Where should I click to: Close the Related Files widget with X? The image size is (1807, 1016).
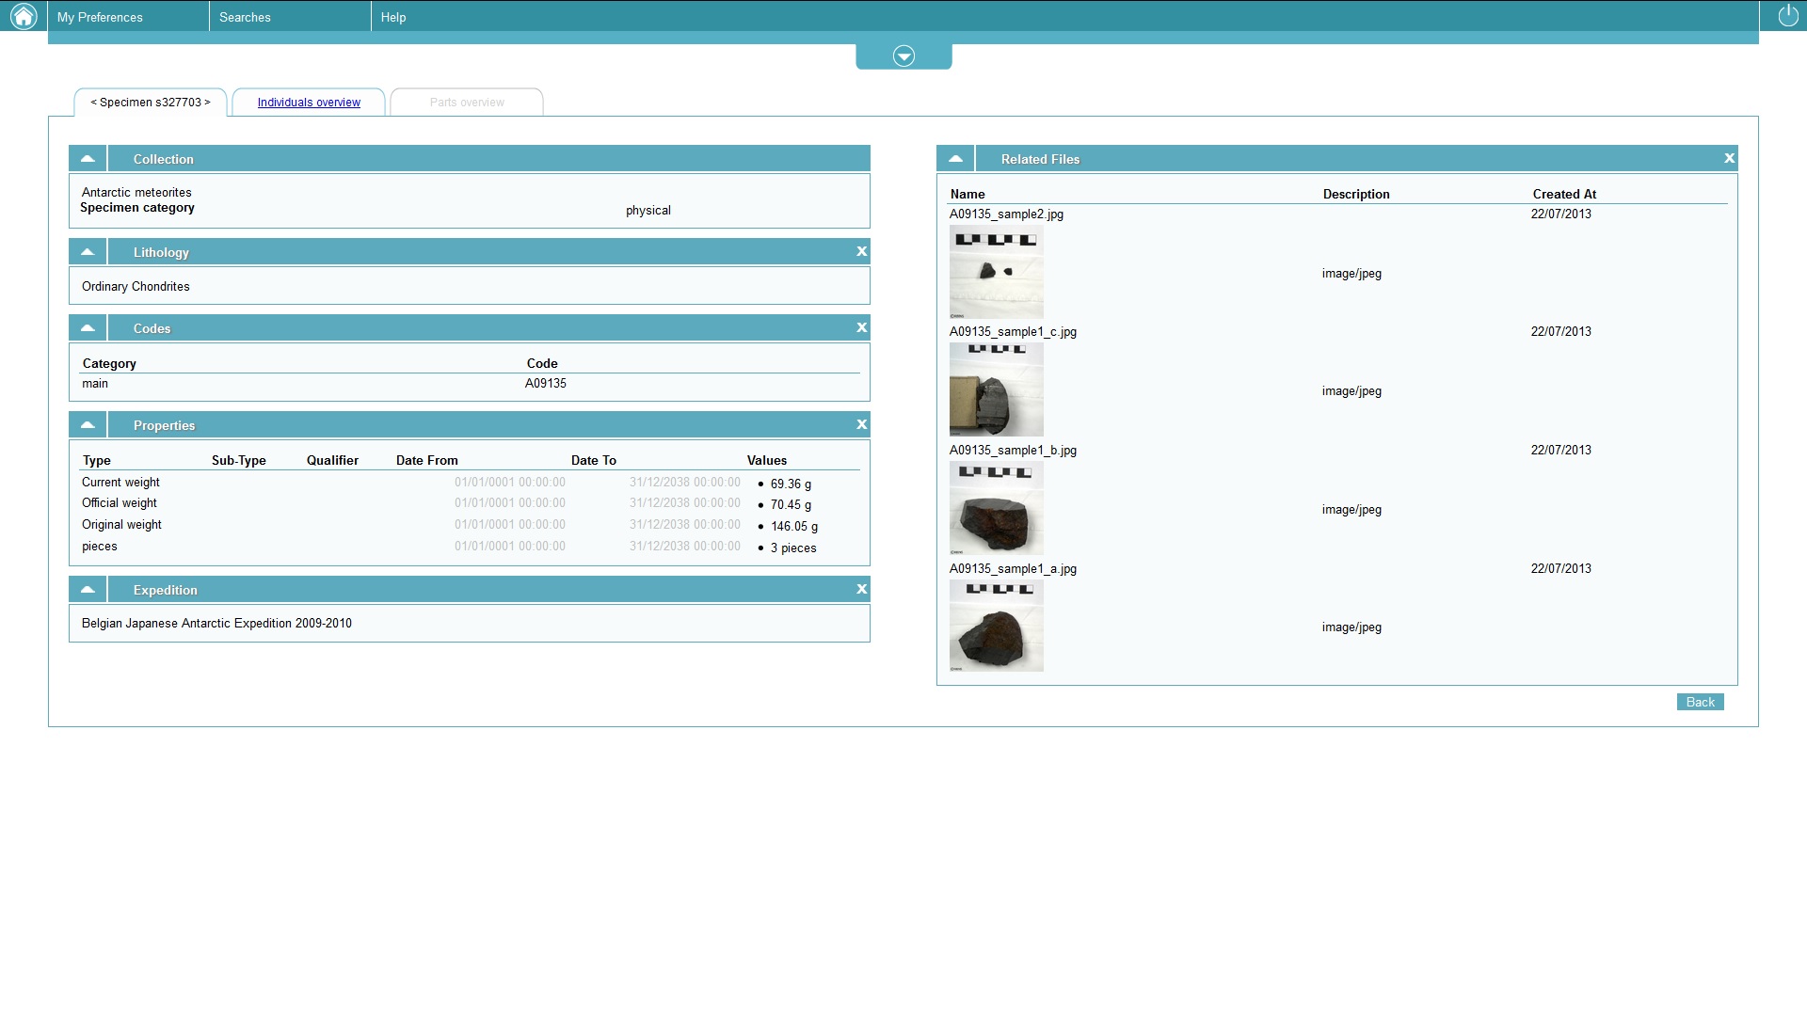pos(1729,159)
